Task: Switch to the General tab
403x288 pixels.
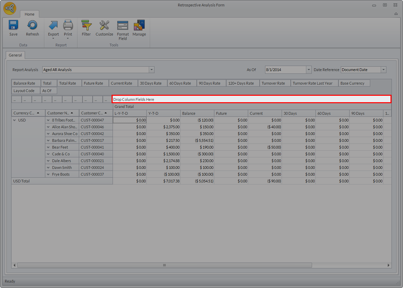Action: (x=15, y=55)
